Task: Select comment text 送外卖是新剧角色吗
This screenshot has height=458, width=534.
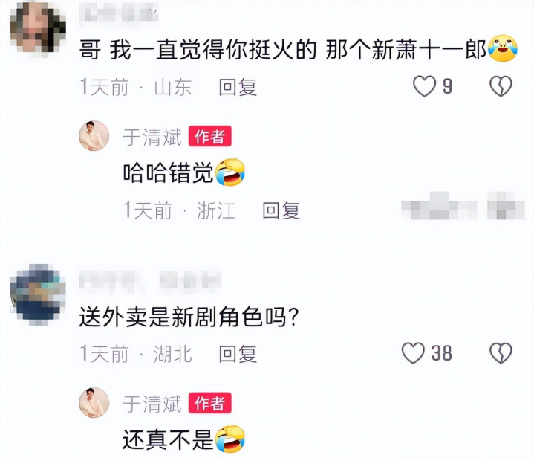Action: click(x=189, y=317)
